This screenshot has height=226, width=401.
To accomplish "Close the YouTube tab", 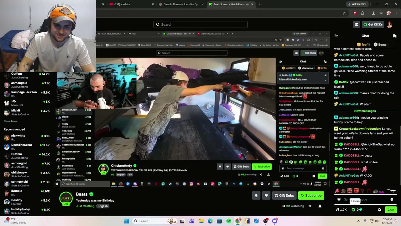I will pyautogui.click(x=153, y=4).
